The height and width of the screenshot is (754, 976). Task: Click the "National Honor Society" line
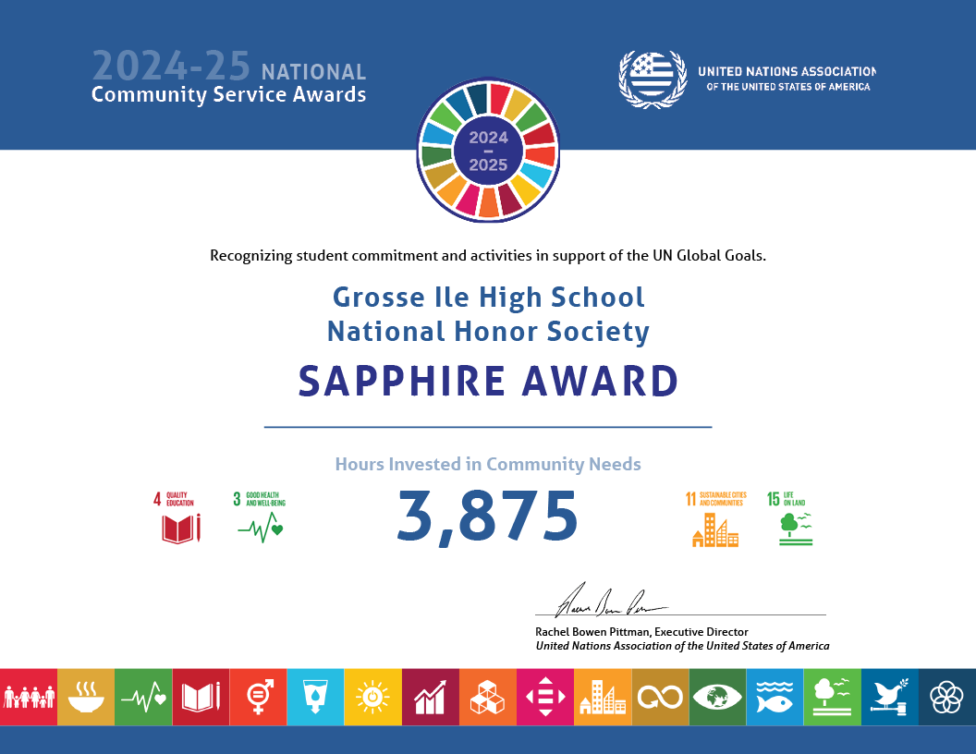[489, 332]
